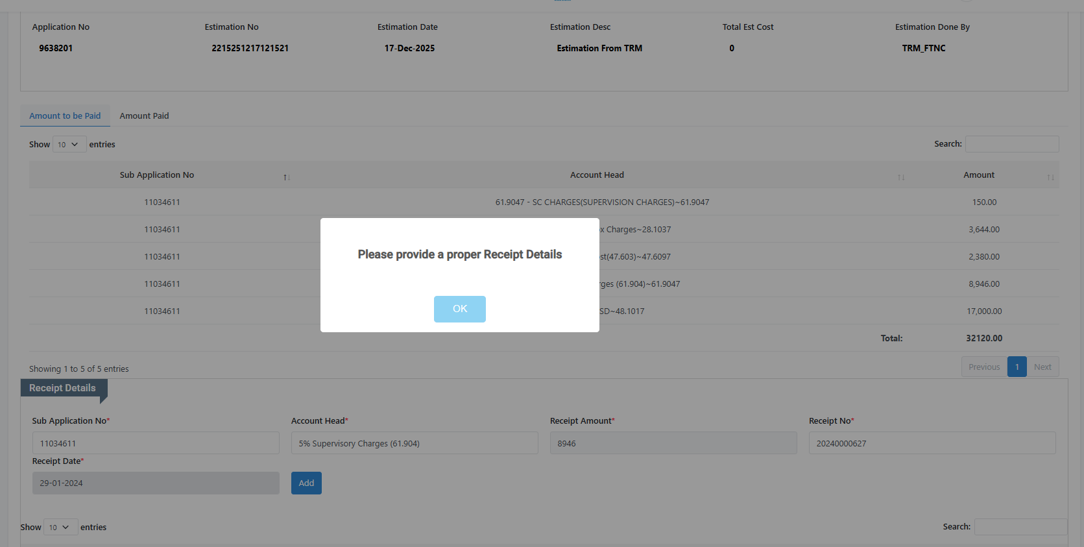Sort by Sub Application No column arrows
The image size is (1084, 547).
pyautogui.click(x=286, y=177)
